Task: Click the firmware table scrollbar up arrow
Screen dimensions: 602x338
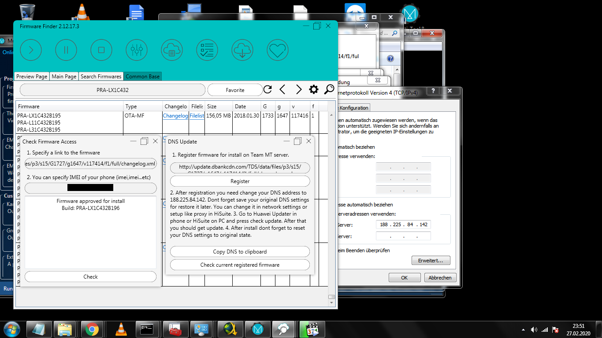Action: coord(331,115)
